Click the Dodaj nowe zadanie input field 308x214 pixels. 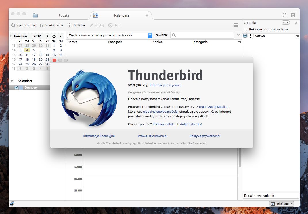(271, 196)
